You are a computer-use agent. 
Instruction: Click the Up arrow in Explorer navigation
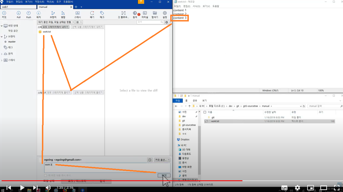coord(189,106)
